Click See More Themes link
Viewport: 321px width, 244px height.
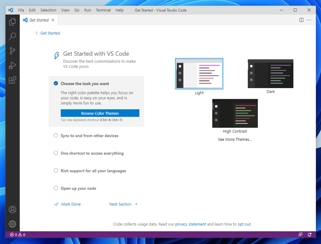click(235, 139)
